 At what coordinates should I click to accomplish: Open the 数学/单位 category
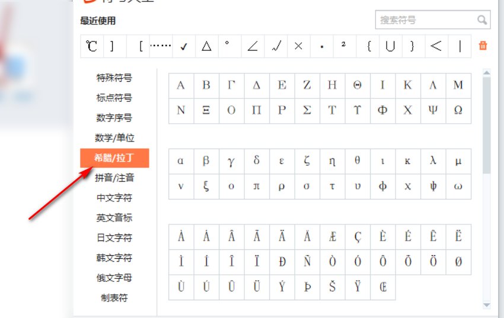click(114, 137)
